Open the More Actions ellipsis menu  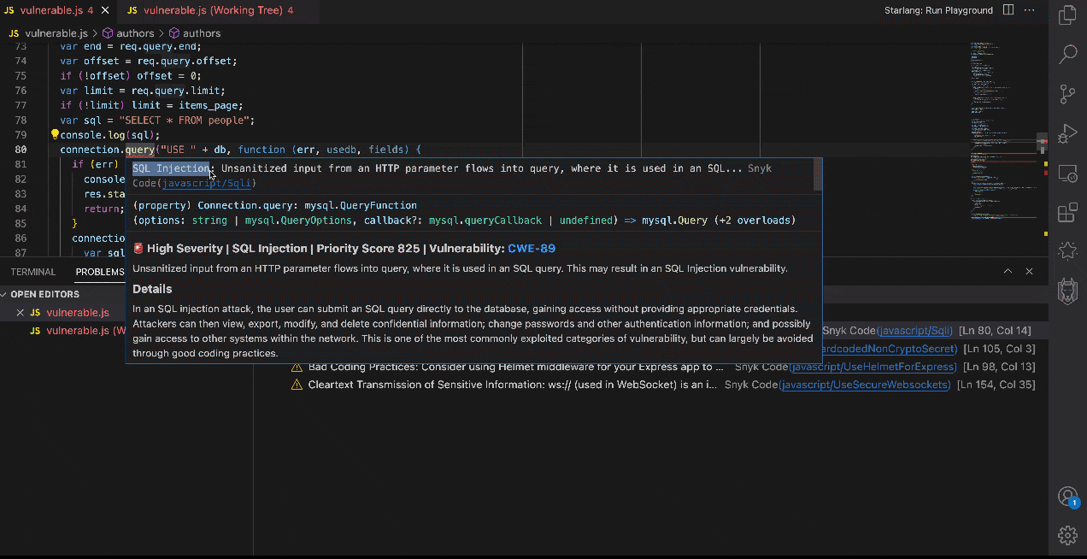[1031, 9]
